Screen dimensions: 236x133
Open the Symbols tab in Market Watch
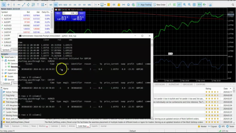coord(6,50)
